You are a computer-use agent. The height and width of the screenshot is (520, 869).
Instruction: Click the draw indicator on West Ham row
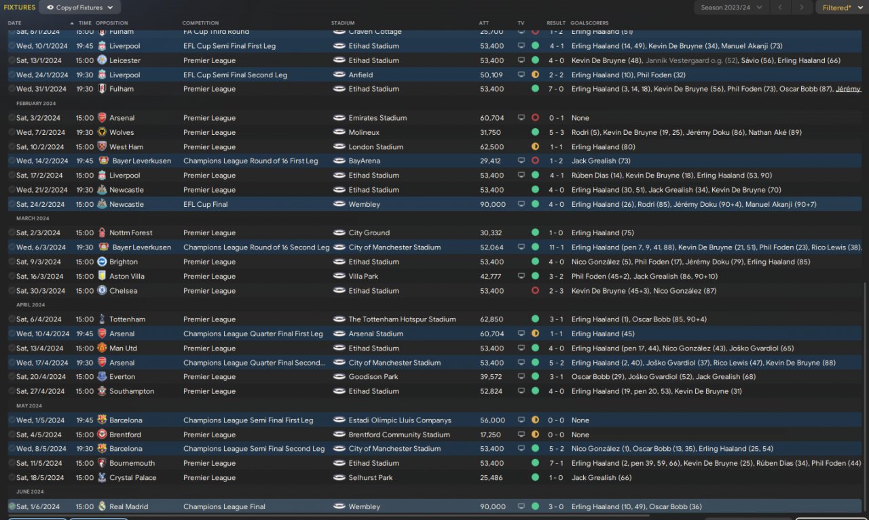[x=535, y=146]
